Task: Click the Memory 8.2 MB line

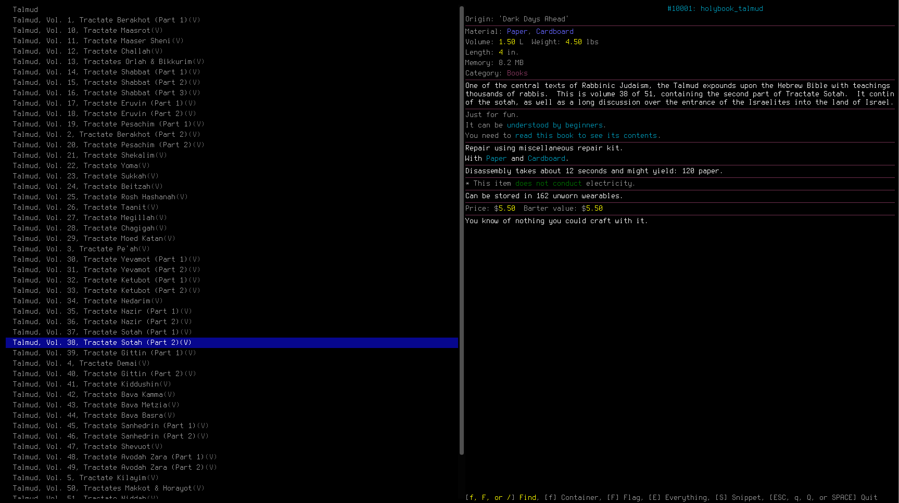Action: [495, 62]
